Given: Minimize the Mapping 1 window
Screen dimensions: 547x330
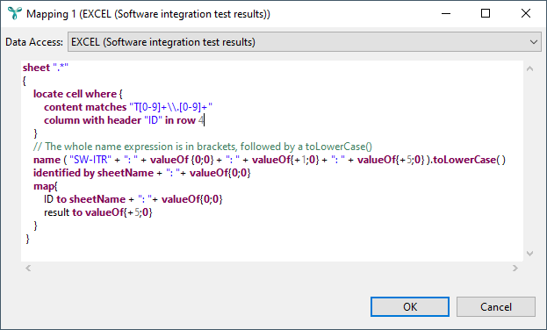Looking at the screenshot, I should pyautogui.click(x=446, y=14).
